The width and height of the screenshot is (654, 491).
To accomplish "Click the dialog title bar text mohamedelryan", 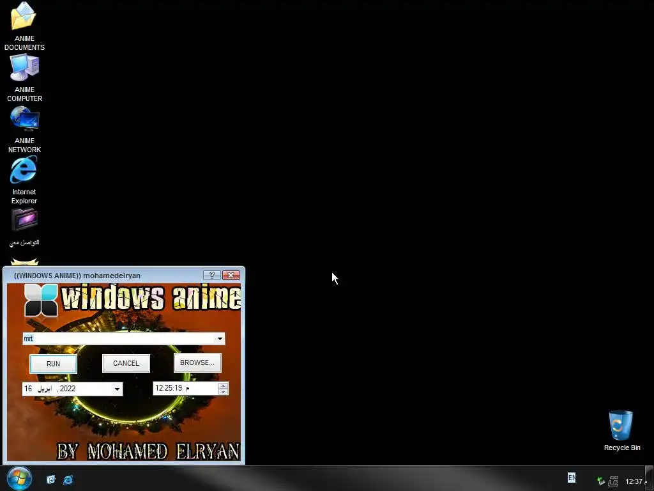I will [112, 276].
